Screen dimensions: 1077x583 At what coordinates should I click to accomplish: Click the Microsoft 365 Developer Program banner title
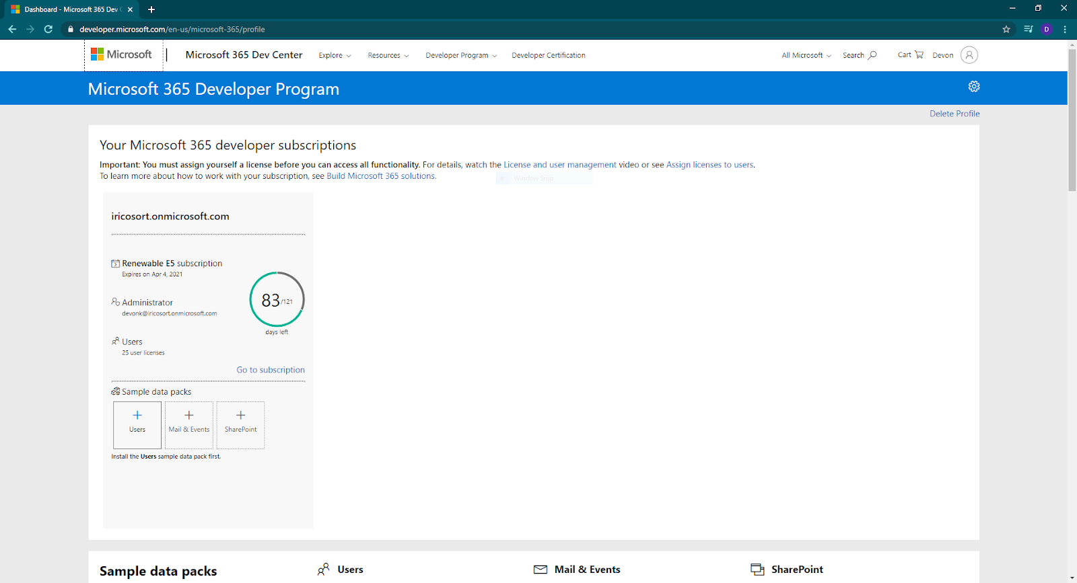click(x=213, y=89)
